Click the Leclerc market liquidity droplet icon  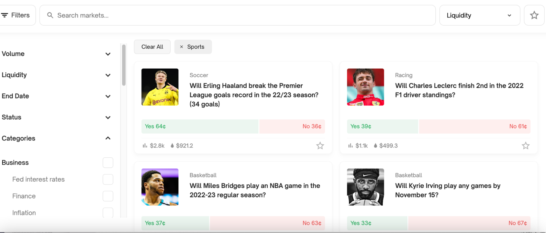tap(376, 146)
